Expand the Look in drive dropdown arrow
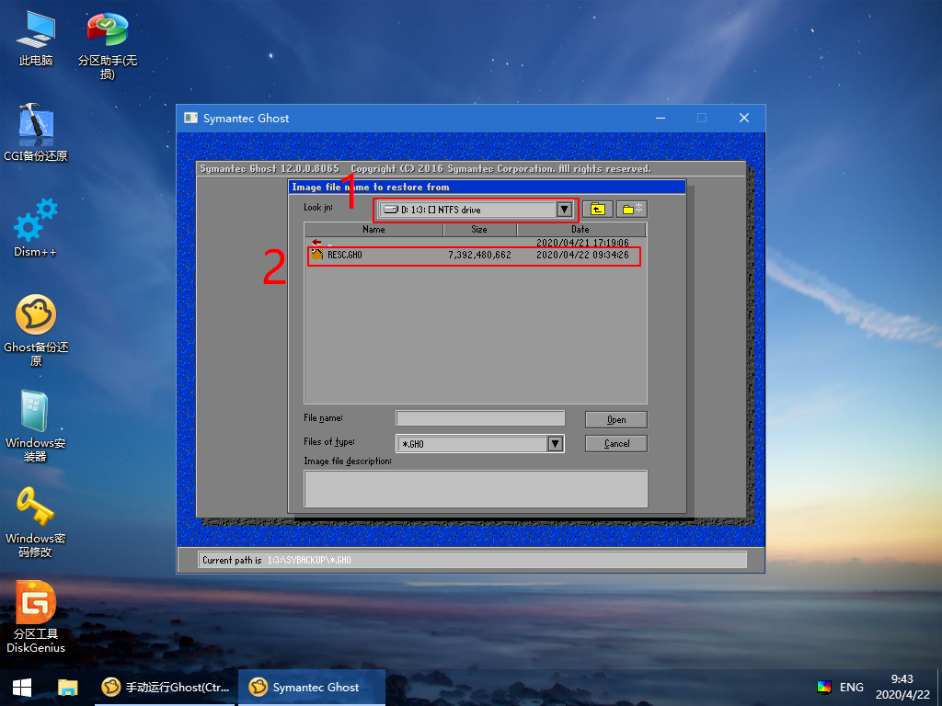This screenshot has width=942, height=706. click(x=564, y=210)
